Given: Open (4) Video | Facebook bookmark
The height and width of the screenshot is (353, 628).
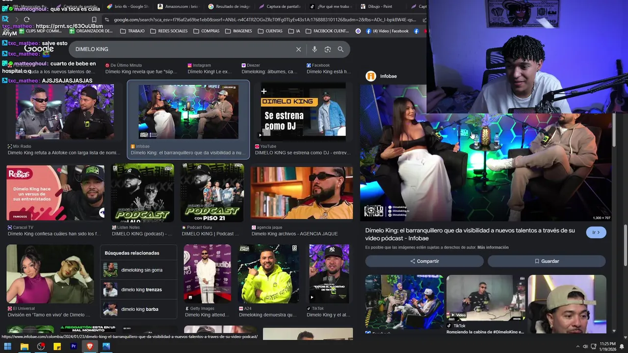Looking at the screenshot, I should (387, 31).
